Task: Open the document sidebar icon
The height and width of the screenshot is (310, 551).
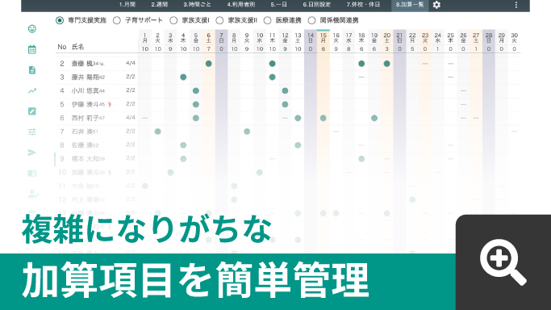Action: click(x=32, y=70)
